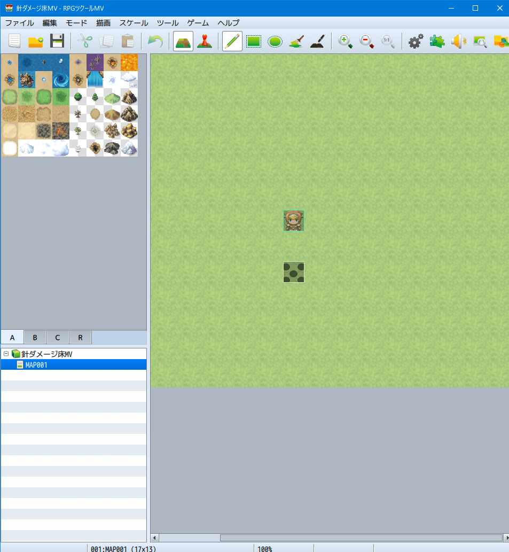Viewport: 509px width, 552px height.
Task: Save the project with floppy icon
Action: click(57, 41)
